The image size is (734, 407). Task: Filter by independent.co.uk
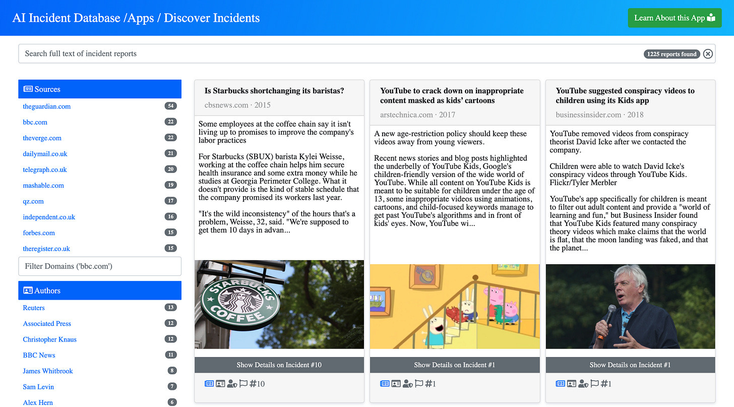pyautogui.click(x=49, y=217)
